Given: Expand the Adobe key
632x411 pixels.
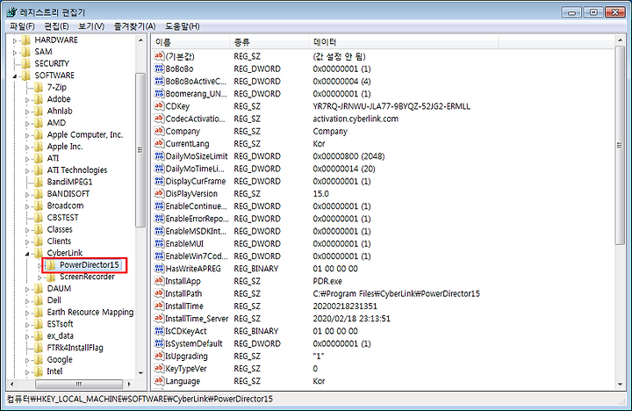Looking at the screenshot, I should 27,99.
